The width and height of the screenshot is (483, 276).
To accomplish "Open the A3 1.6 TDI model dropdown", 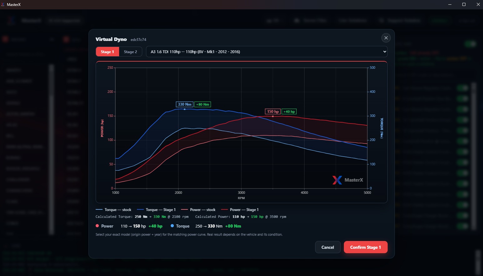I will pyautogui.click(x=267, y=52).
